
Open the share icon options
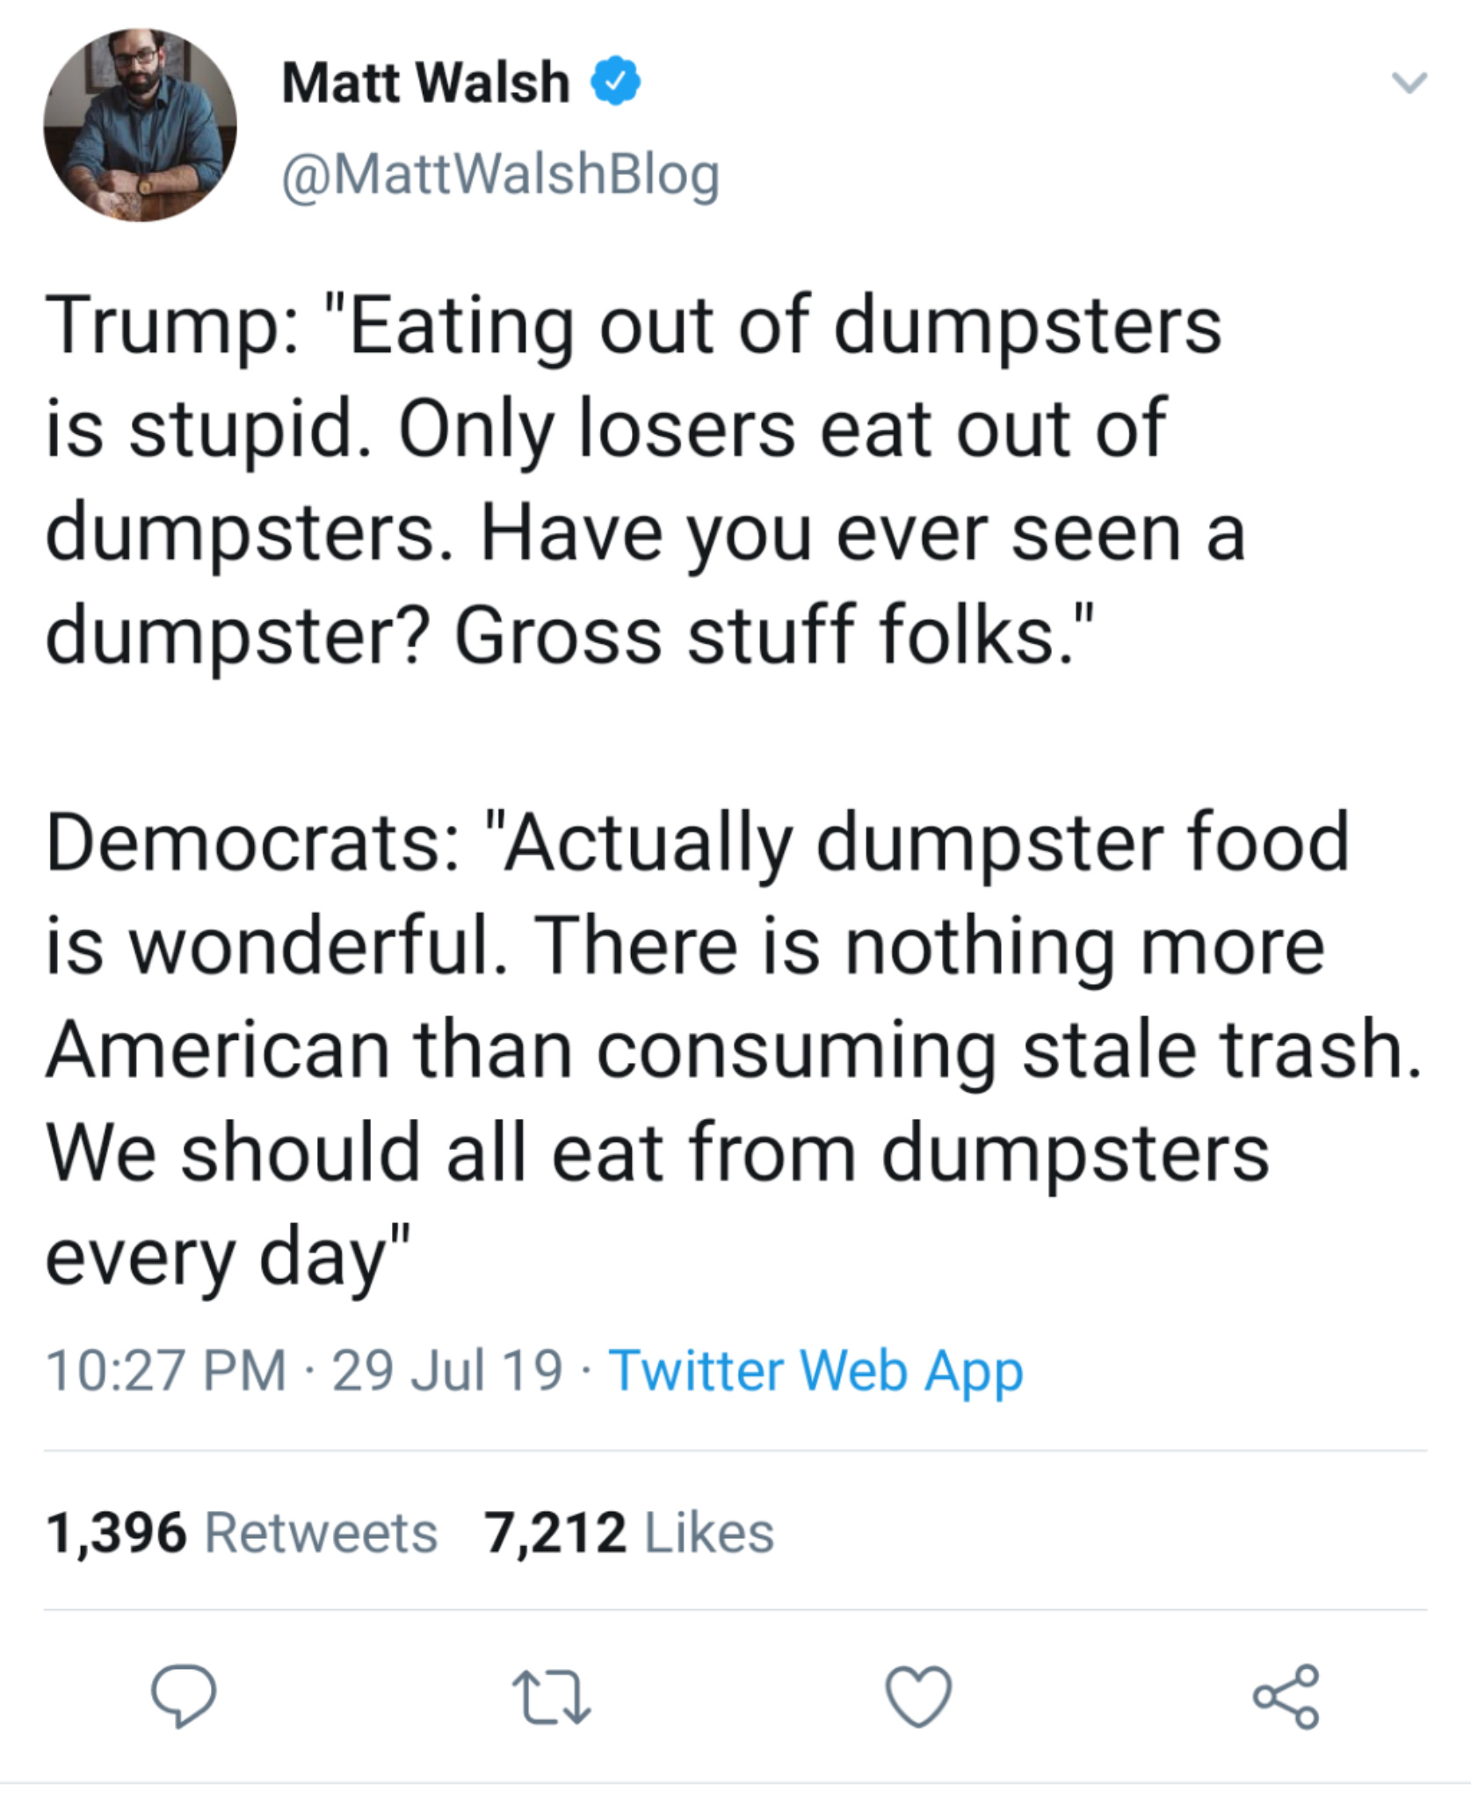(x=1286, y=1696)
